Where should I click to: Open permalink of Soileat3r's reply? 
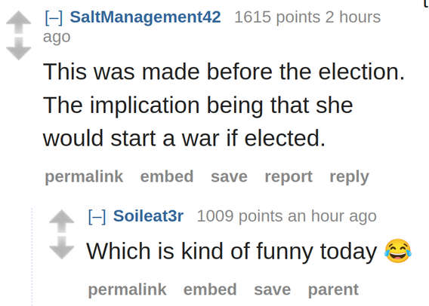click(x=127, y=289)
